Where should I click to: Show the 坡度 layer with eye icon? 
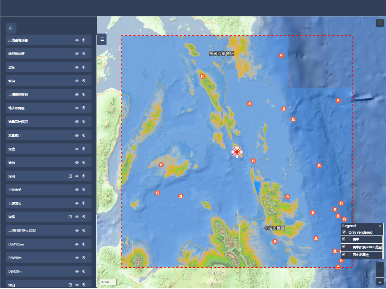77,67
